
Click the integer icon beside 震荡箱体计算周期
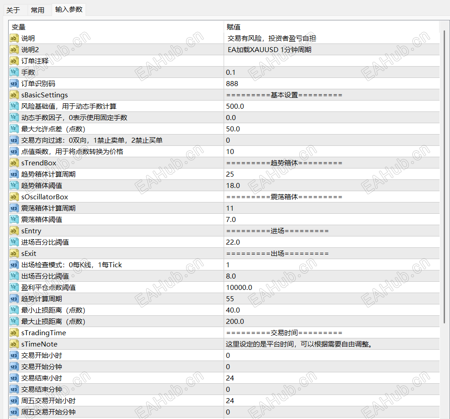[14, 208]
